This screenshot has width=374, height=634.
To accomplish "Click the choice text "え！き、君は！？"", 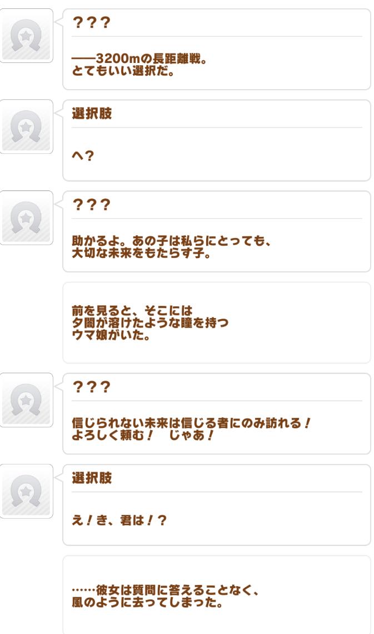I will pyautogui.click(x=118, y=520).
